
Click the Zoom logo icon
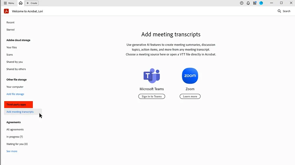tap(190, 76)
